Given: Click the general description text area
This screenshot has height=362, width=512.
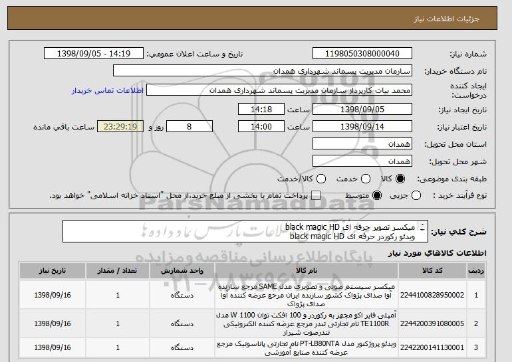Looking at the screenshot, I should [245, 232].
